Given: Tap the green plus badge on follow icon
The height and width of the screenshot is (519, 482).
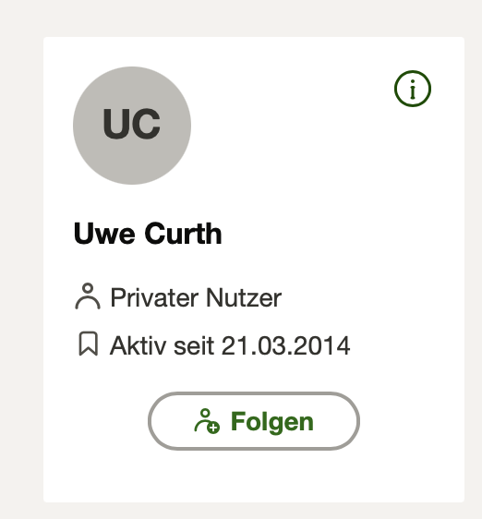Looking at the screenshot, I should pyautogui.click(x=213, y=428).
